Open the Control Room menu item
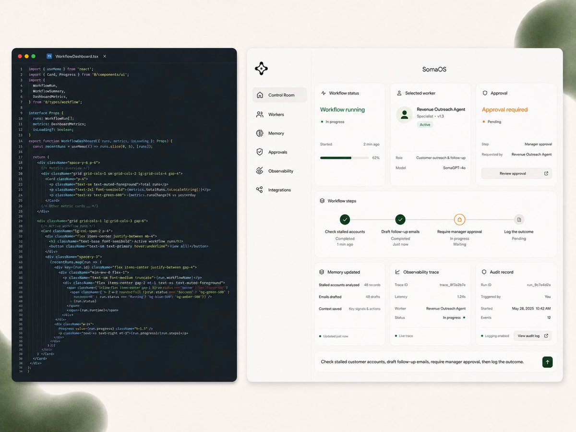This screenshot has height=432, width=576. coord(280,95)
